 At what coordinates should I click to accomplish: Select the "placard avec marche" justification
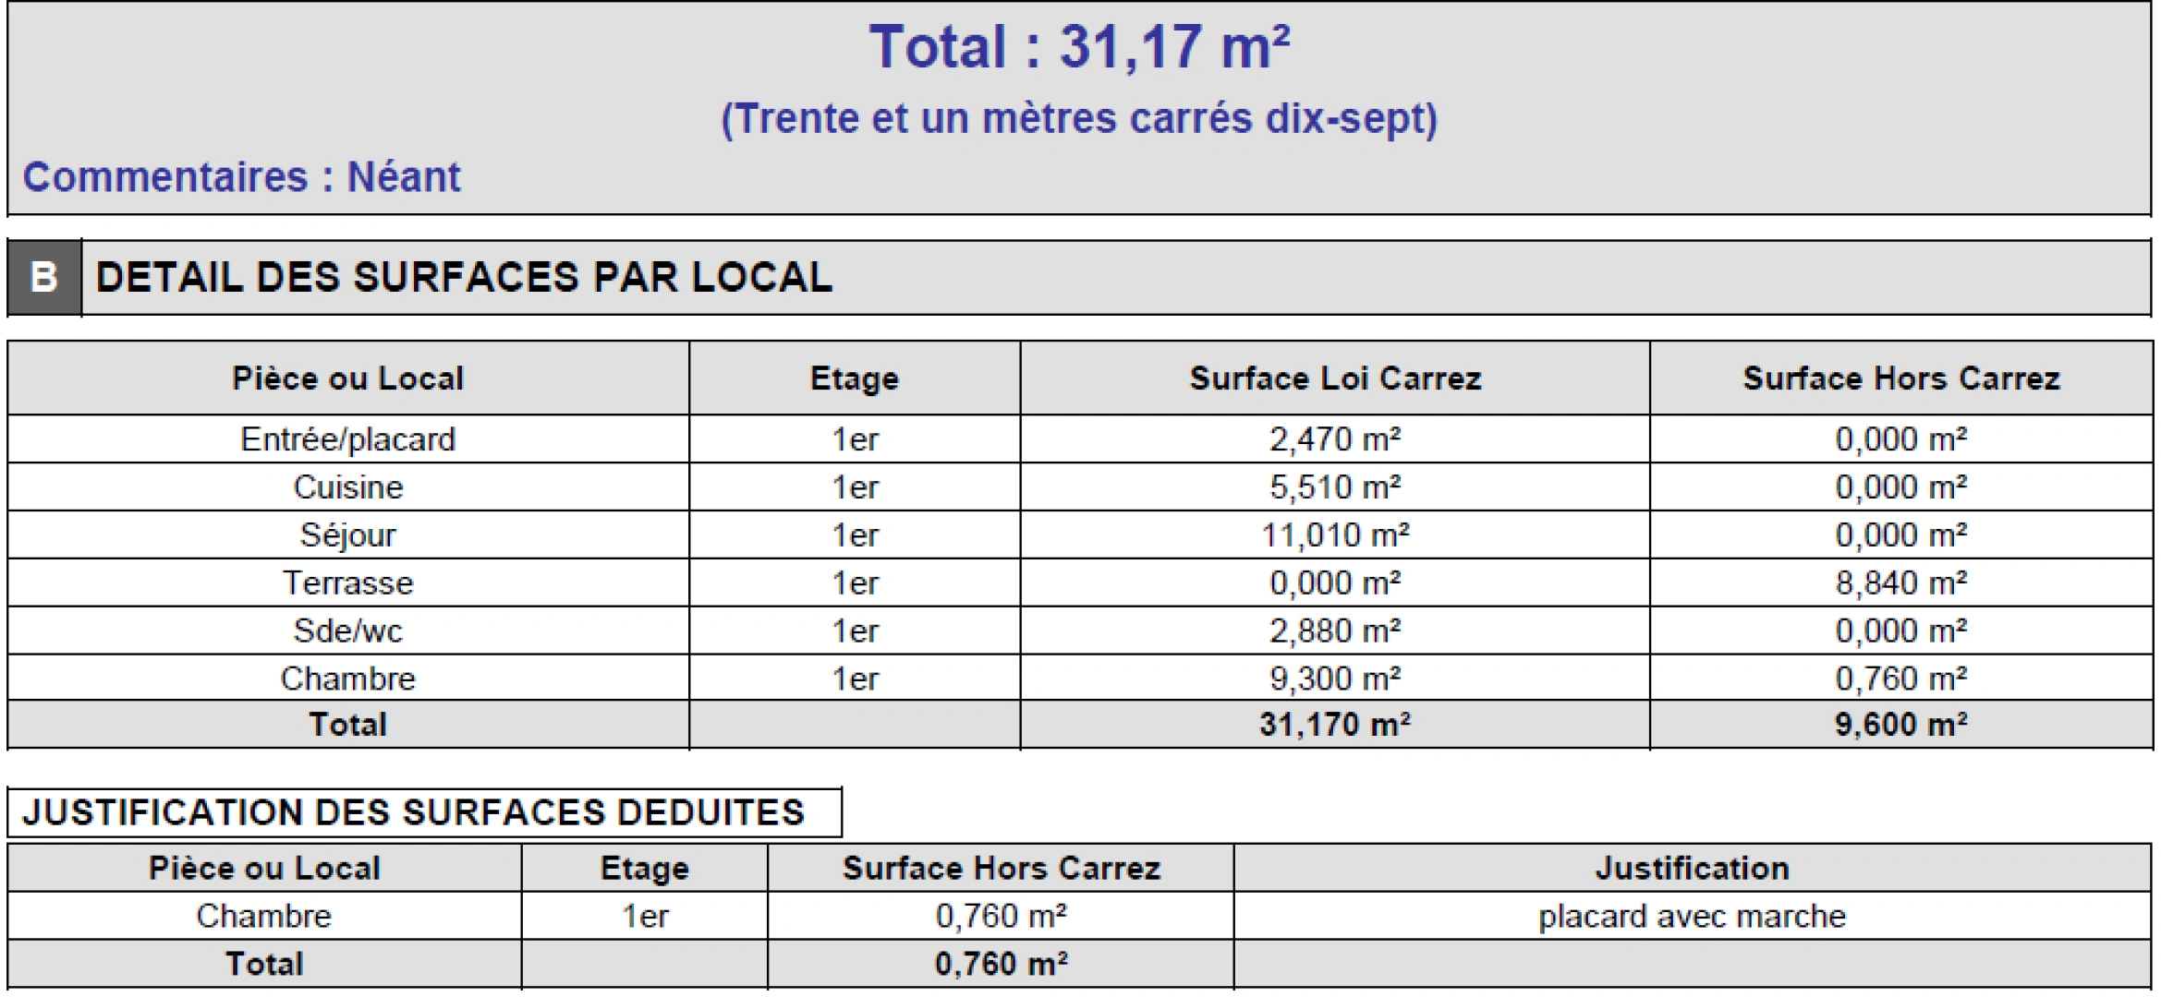1693,917
